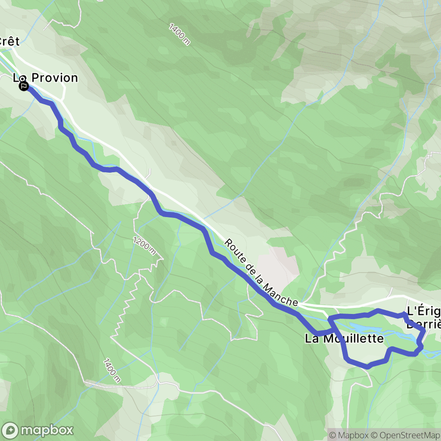Select the 1200 m contour label

pyautogui.click(x=144, y=246)
